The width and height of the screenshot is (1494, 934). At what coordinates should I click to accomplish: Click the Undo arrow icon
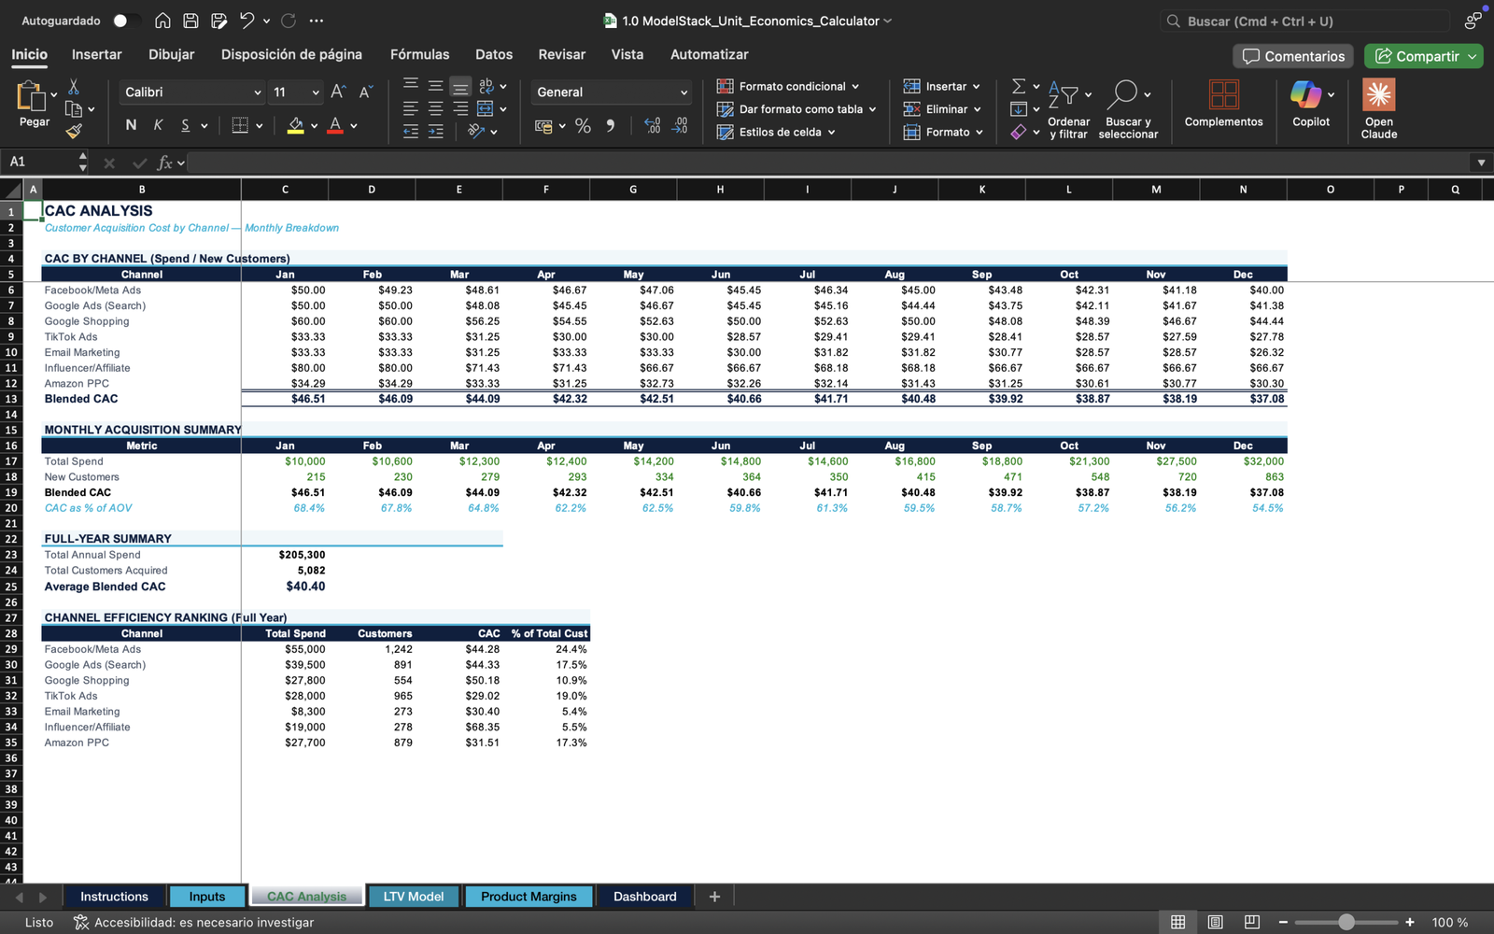tap(247, 21)
